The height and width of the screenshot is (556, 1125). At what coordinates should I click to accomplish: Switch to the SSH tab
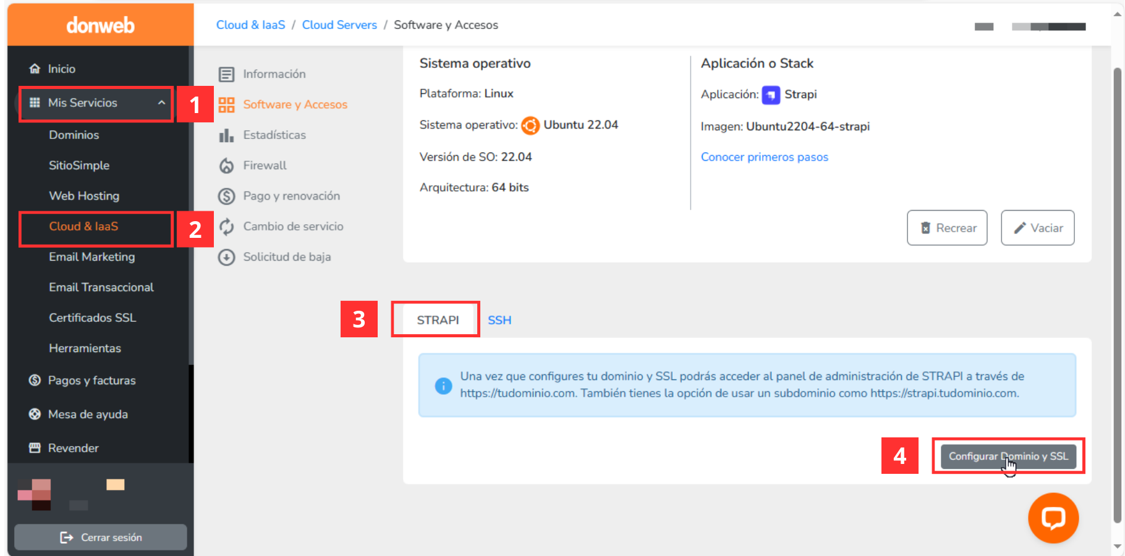pyautogui.click(x=499, y=320)
